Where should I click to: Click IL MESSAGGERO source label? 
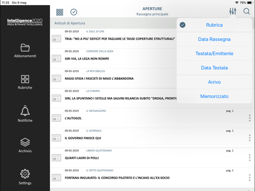(96, 111)
